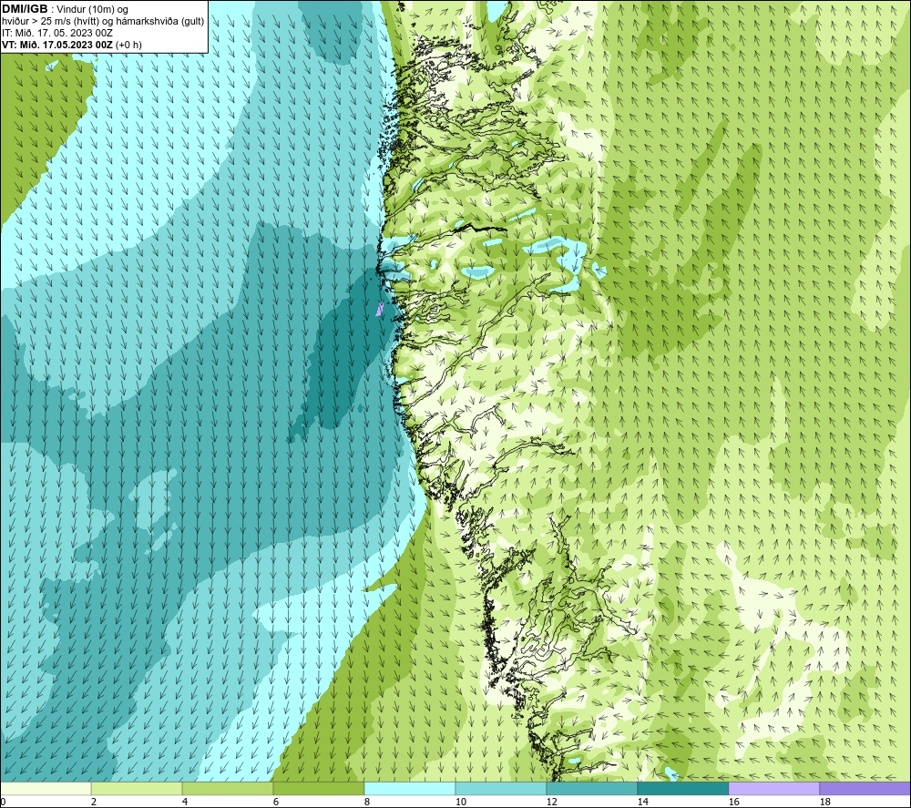911x808 pixels.
Task: Click the darker purple legend swatch above 18
Action: click(865, 789)
